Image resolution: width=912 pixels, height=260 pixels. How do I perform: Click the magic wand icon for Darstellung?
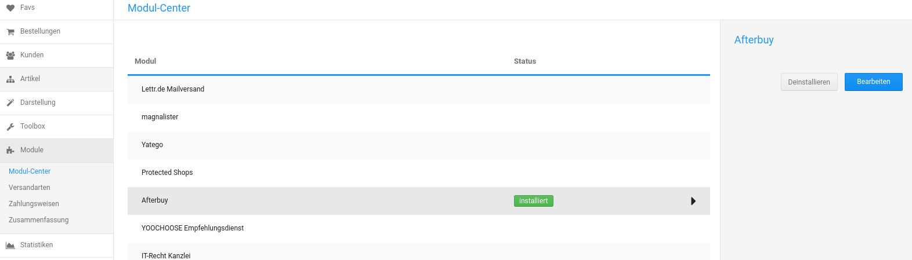pos(10,103)
